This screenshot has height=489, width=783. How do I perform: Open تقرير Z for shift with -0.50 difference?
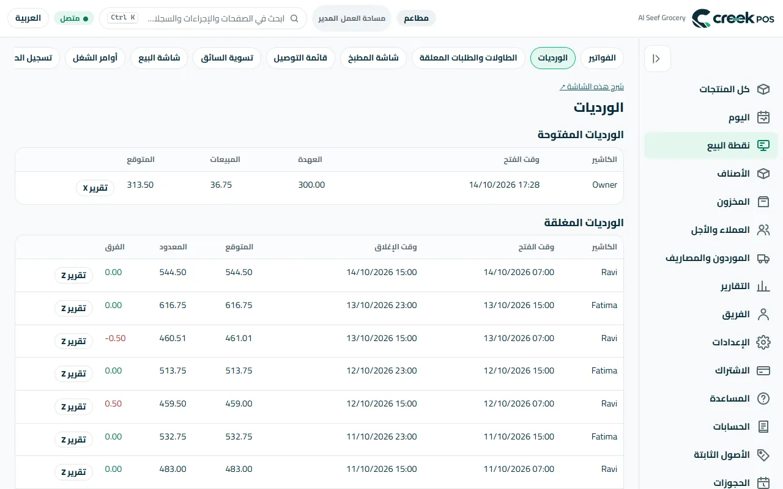point(73,341)
